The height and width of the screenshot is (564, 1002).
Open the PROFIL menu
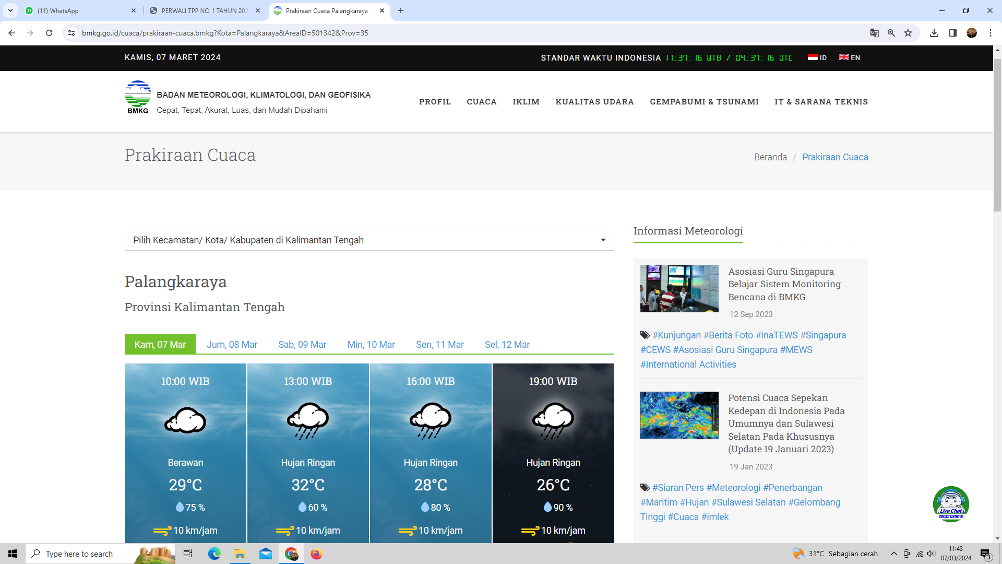click(435, 102)
